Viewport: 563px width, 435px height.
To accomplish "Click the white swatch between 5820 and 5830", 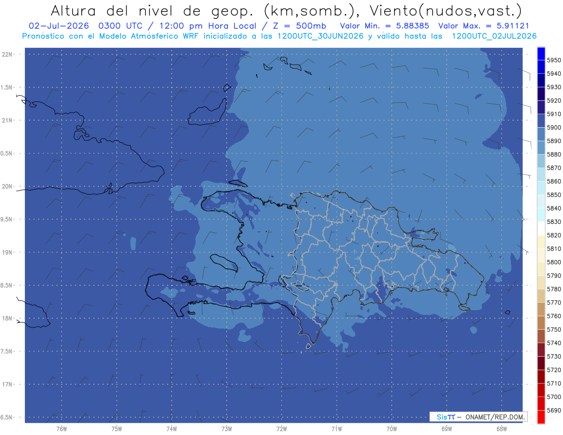I will click(x=541, y=229).
